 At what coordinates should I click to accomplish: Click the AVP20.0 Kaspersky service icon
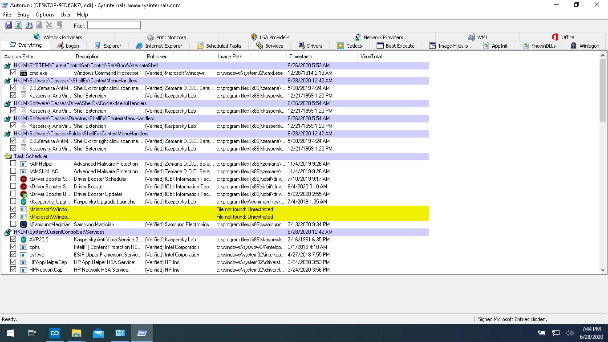24,240
